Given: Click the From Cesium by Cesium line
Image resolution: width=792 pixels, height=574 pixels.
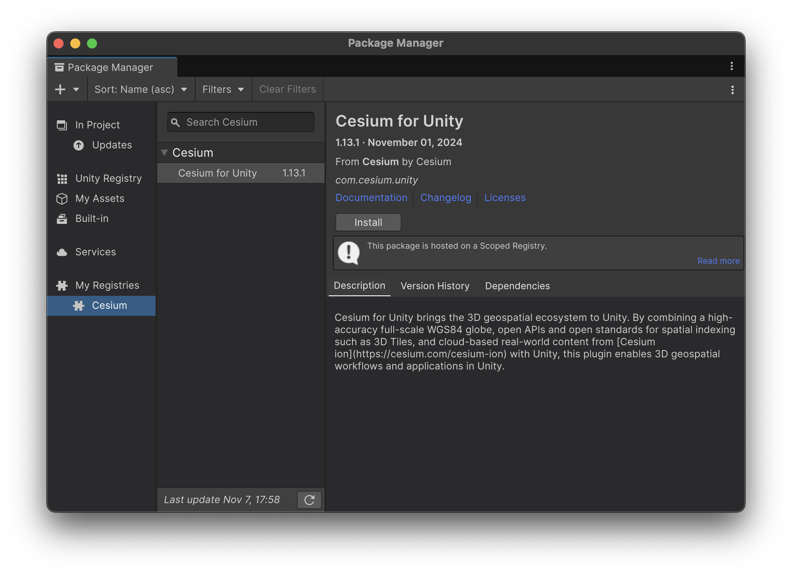Looking at the screenshot, I should click(x=393, y=162).
